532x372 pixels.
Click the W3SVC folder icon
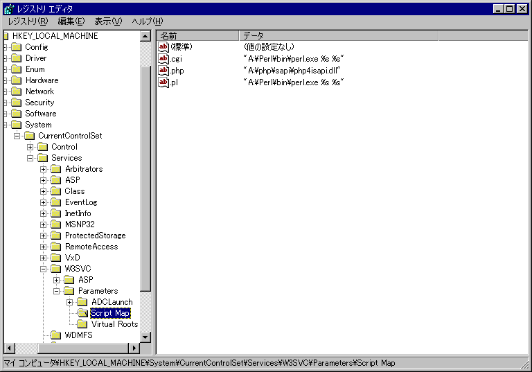(x=56, y=269)
